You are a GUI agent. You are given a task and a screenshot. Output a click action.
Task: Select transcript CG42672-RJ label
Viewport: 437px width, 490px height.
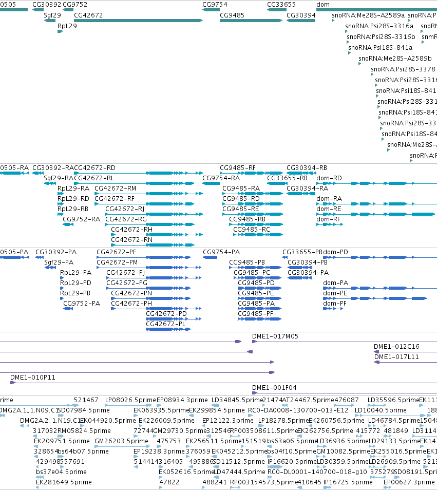pos(125,209)
